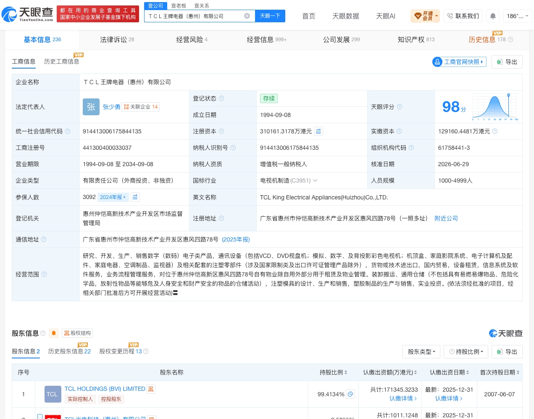Switch to the 法律诉讼 tab
This screenshot has width=534, height=419.
point(117,40)
